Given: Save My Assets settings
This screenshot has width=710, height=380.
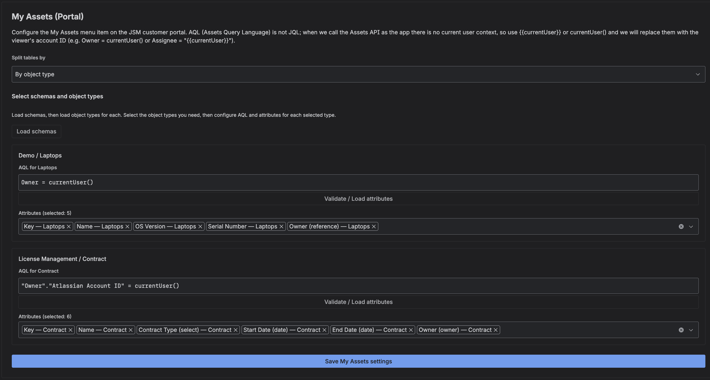Looking at the screenshot, I should tap(358, 361).
